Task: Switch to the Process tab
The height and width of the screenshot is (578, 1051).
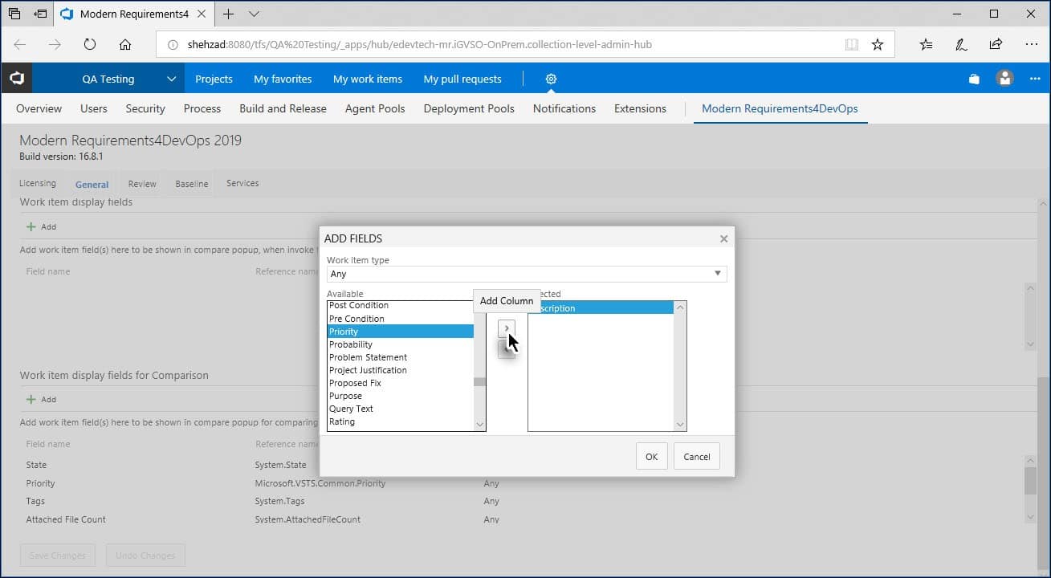Action: point(202,108)
